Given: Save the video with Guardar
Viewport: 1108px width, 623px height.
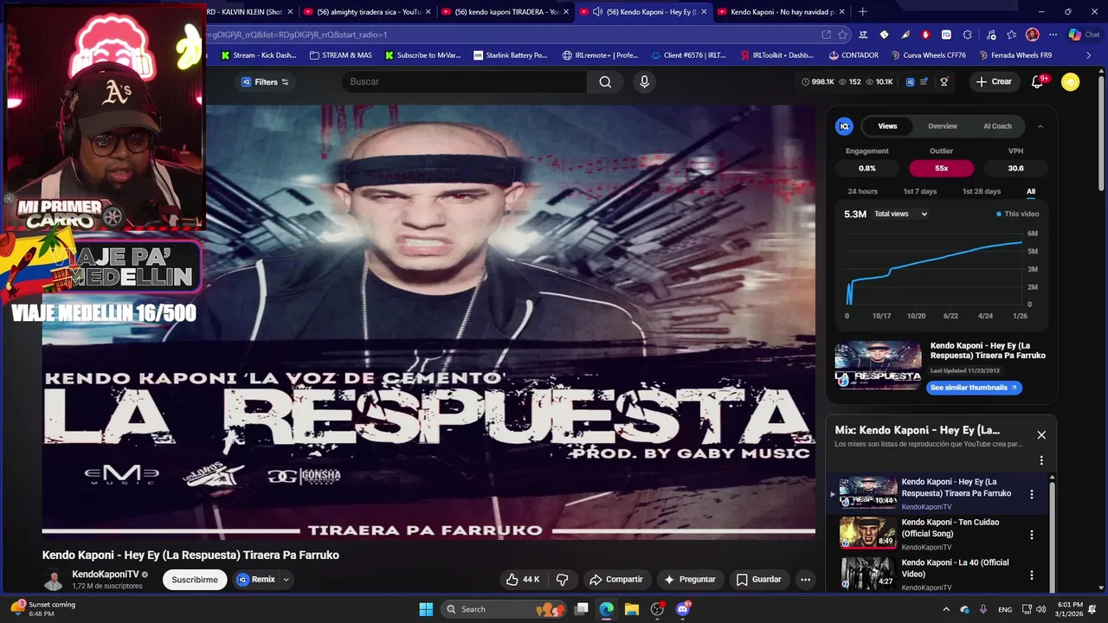Looking at the screenshot, I should tap(758, 580).
